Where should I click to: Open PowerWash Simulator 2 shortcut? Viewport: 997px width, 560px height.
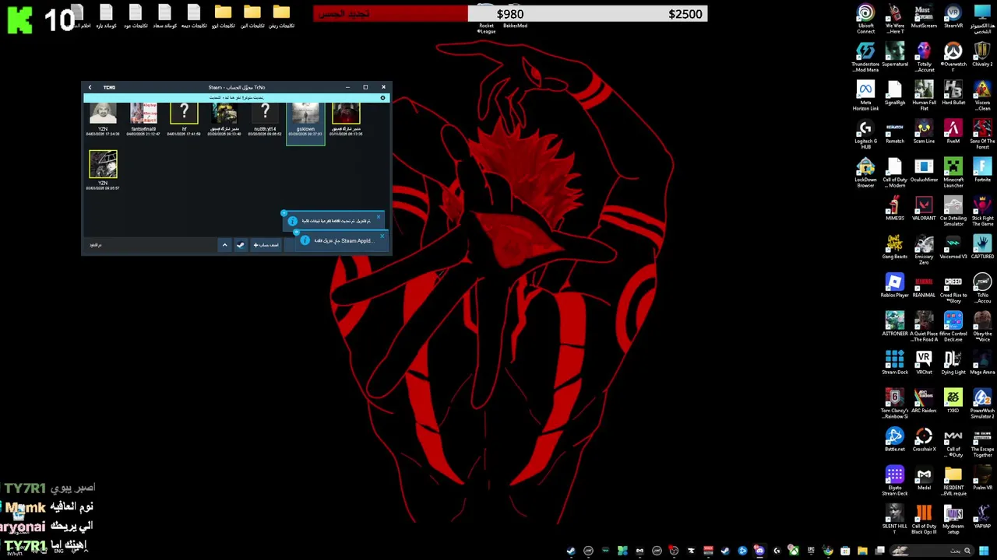click(982, 404)
